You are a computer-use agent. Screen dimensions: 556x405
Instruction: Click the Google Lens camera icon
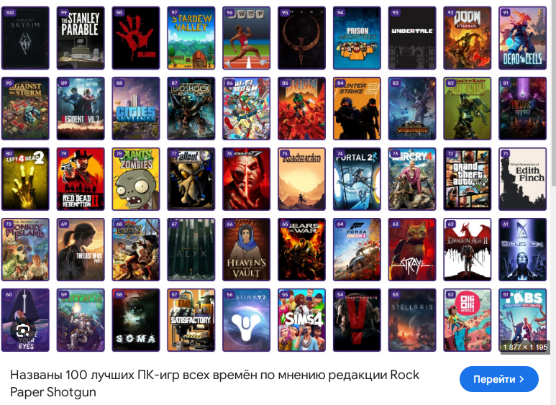23,332
